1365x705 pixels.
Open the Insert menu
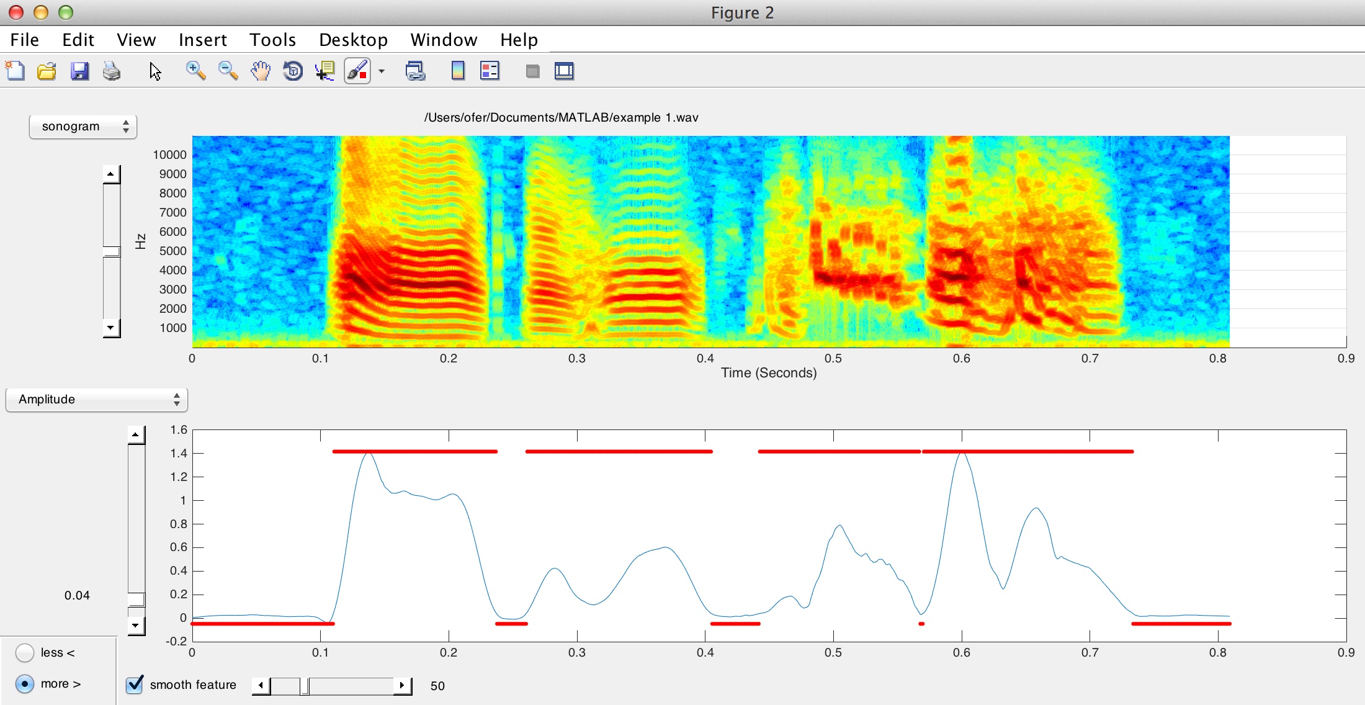202,40
